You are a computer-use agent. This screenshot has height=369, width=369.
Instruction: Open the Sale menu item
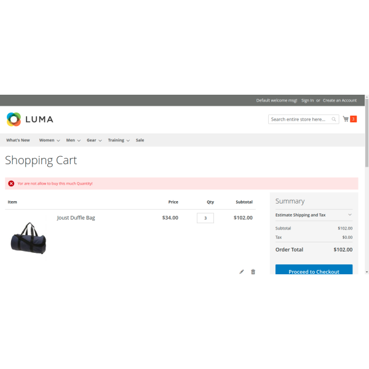(140, 140)
